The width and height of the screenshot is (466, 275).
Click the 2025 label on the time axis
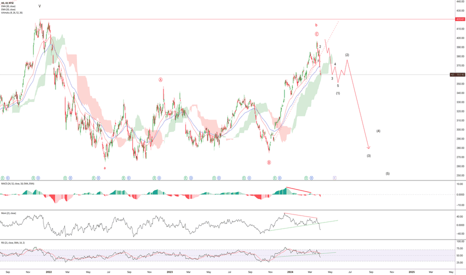tap(411, 272)
